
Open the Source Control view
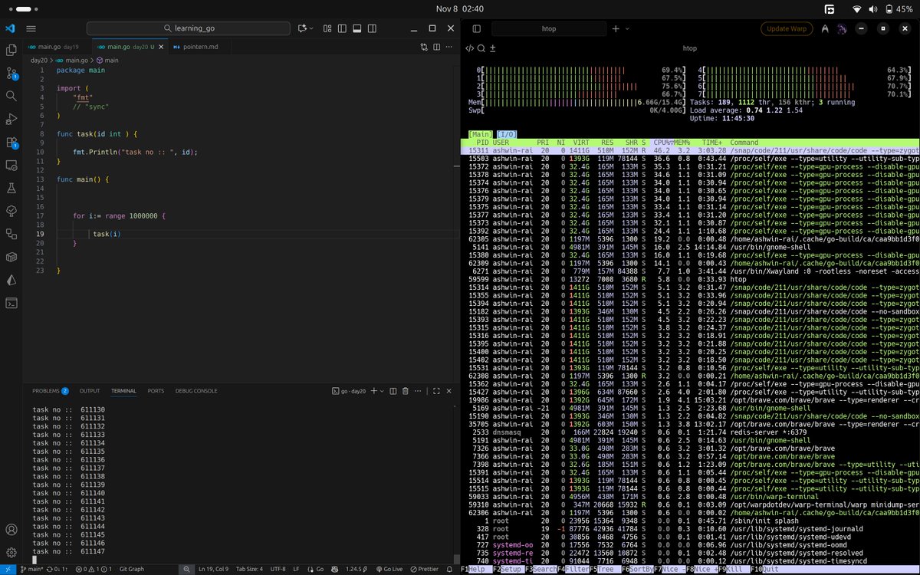11,74
